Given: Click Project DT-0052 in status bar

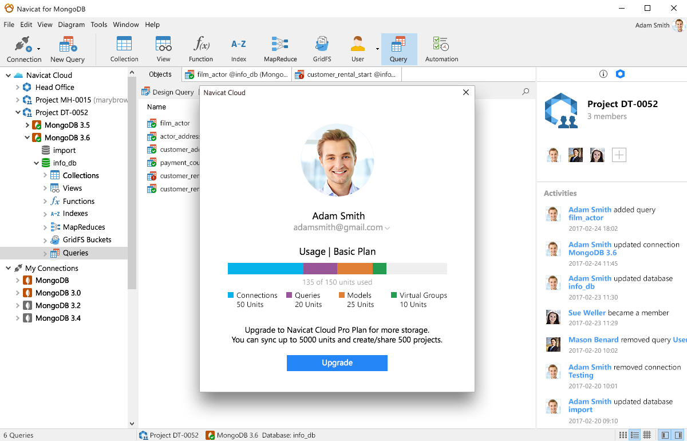Looking at the screenshot, I should click(169, 435).
